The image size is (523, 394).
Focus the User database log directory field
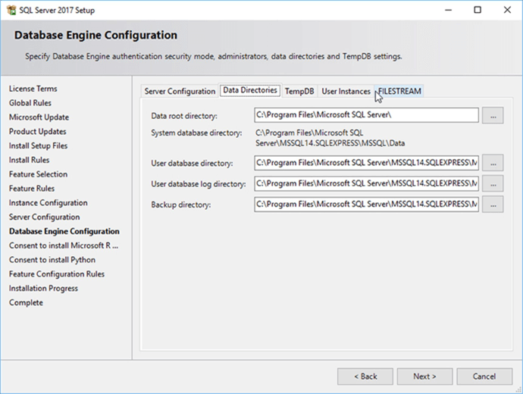point(367,183)
